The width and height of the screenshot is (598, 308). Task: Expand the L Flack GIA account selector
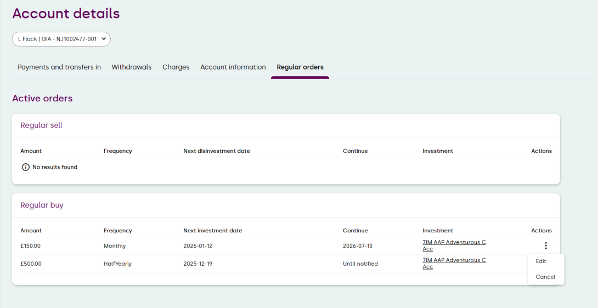(61, 39)
